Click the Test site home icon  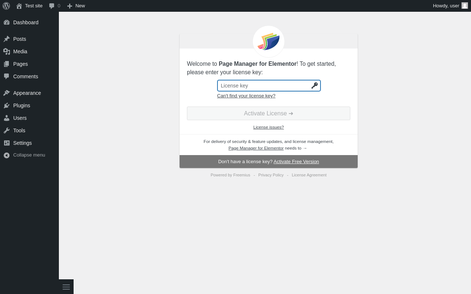(19, 6)
